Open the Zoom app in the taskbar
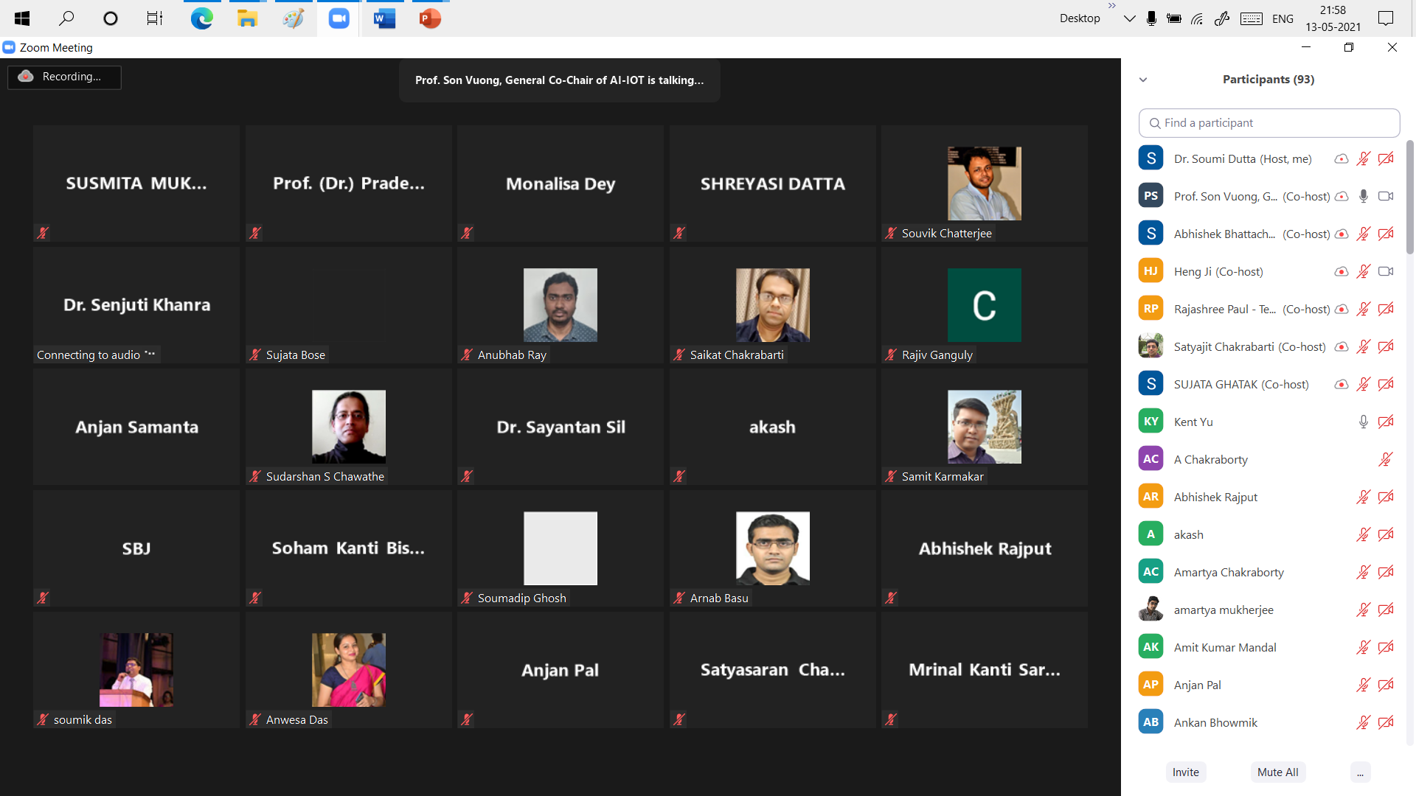This screenshot has height=796, width=1416. pos(339,18)
